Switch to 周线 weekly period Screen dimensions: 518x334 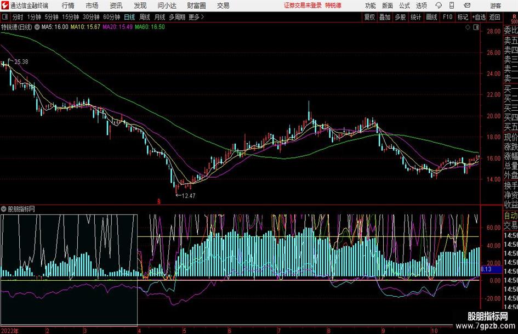[145, 17]
